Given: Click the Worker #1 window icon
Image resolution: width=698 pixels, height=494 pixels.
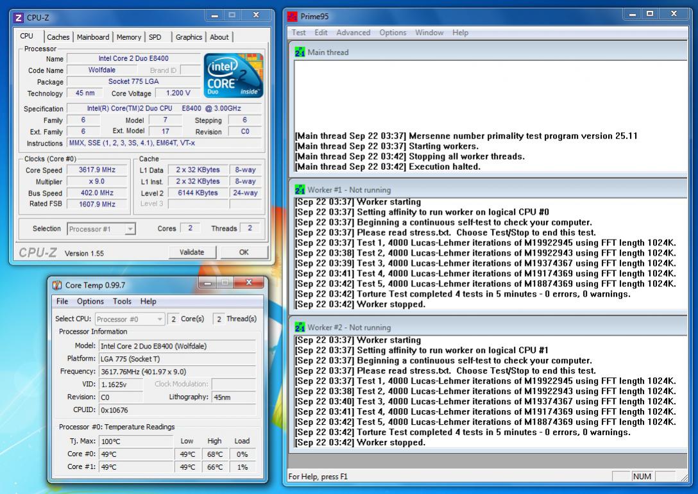Looking at the screenshot, I should pyautogui.click(x=300, y=190).
